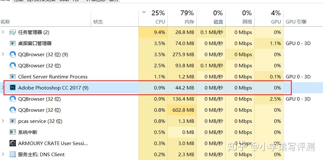Click the 任务管理器 process icon
323x160 pixels.
[13, 32]
